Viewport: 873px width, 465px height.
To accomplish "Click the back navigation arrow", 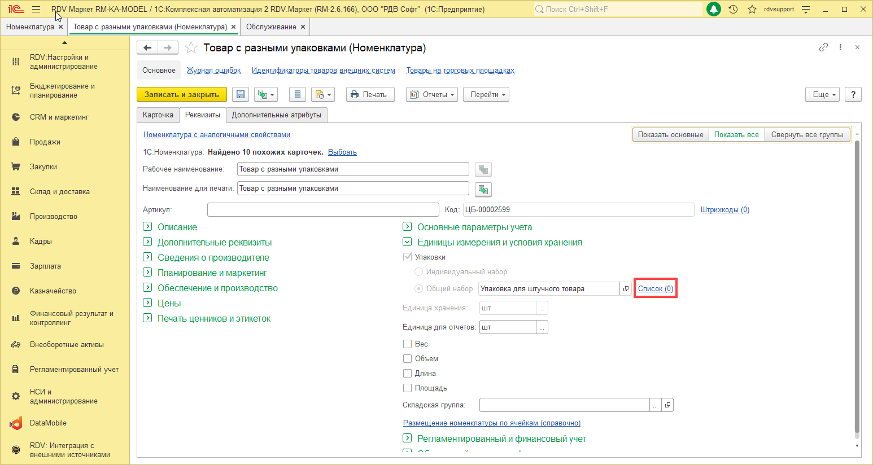I will tap(147, 48).
